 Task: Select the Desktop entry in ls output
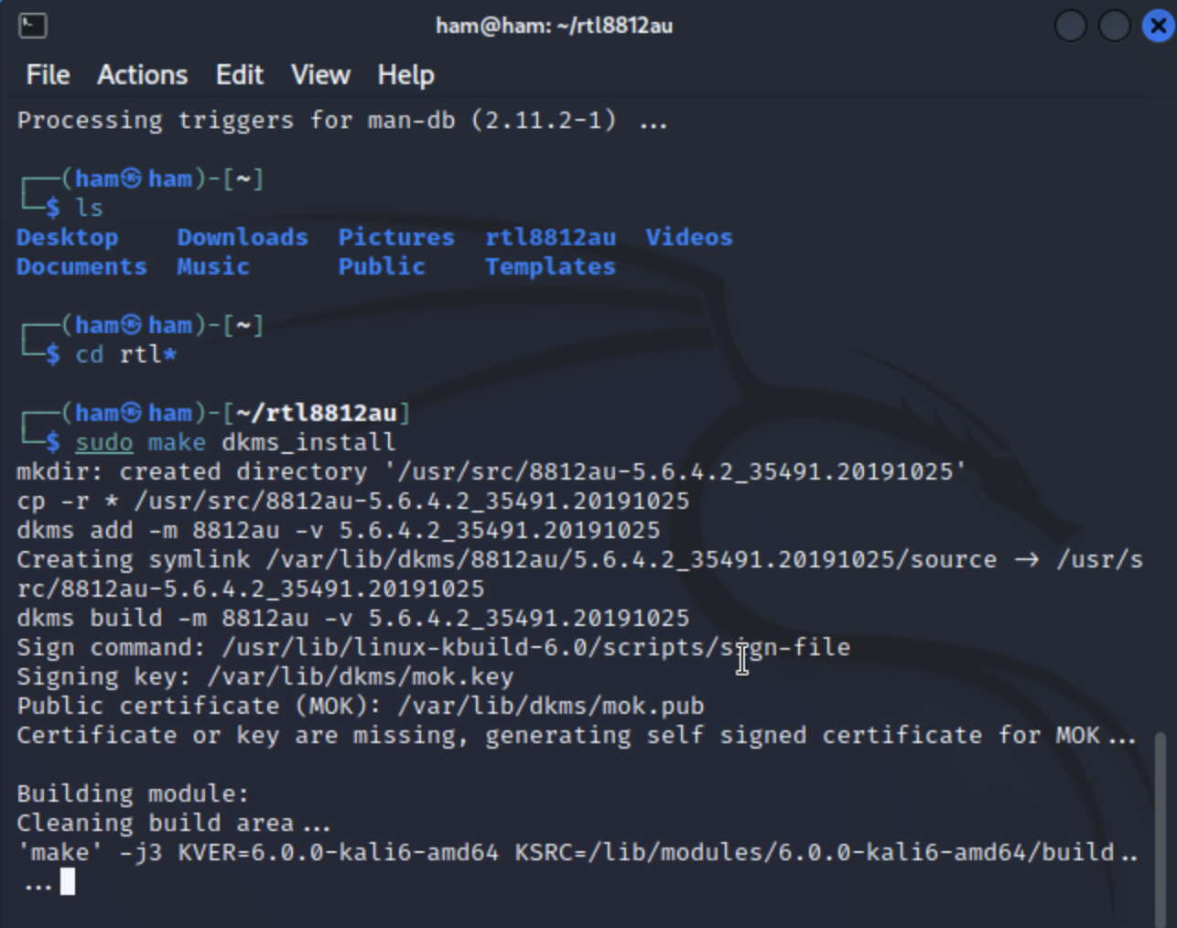click(x=67, y=237)
